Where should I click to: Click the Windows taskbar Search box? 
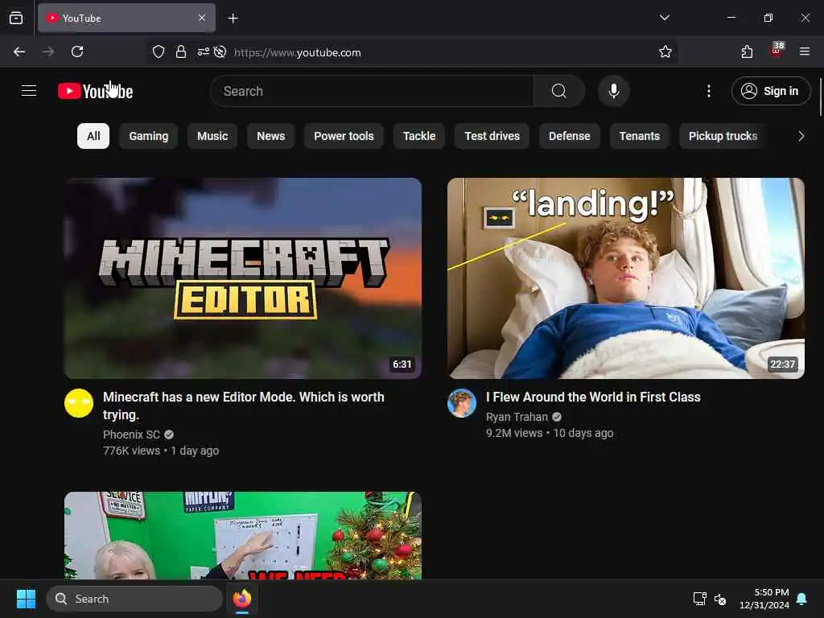(134, 599)
